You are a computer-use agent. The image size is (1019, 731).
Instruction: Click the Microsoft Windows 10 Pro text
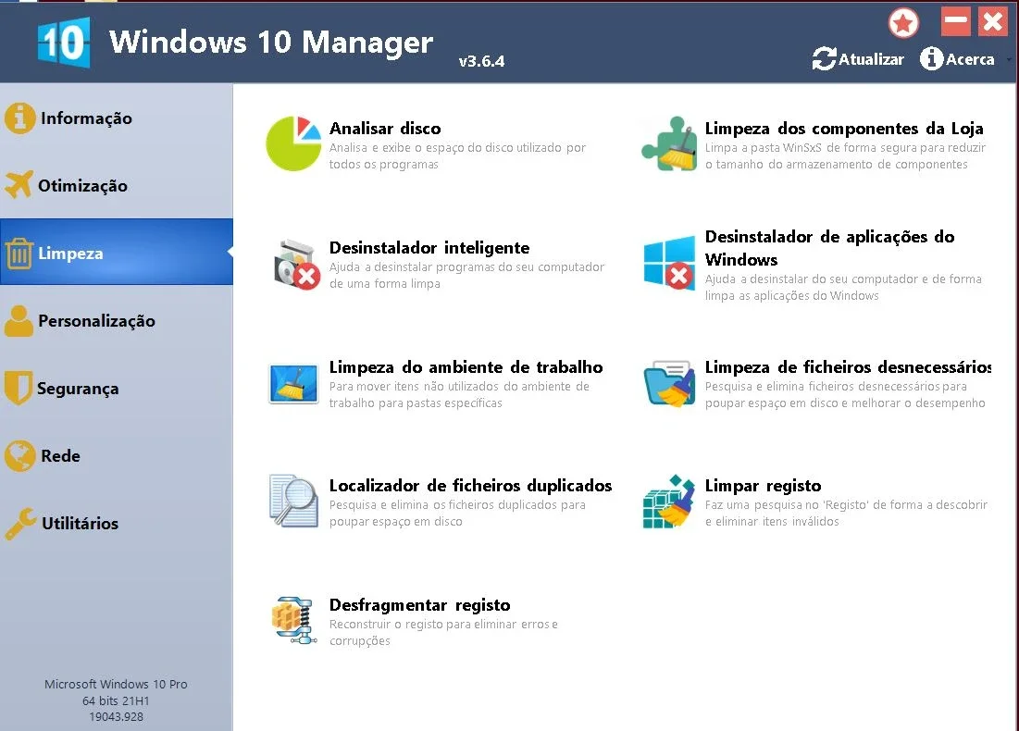[x=116, y=684]
